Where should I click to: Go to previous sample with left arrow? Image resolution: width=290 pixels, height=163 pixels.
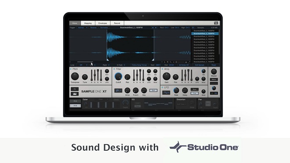pos(152,28)
